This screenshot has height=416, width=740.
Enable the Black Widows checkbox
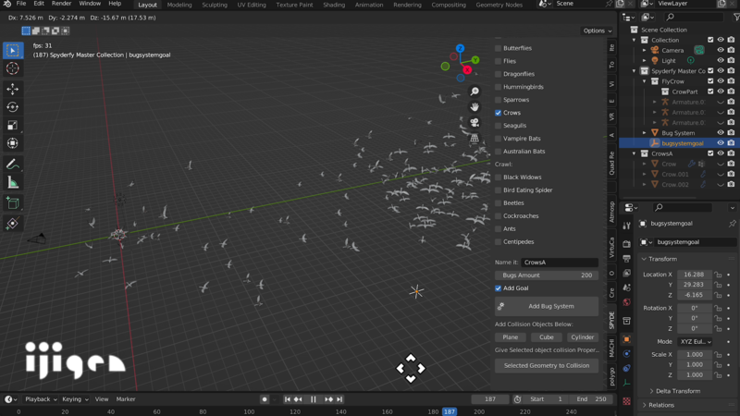coord(498,177)
